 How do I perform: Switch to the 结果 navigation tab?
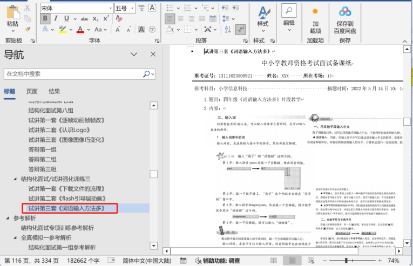tap(55, 91)
